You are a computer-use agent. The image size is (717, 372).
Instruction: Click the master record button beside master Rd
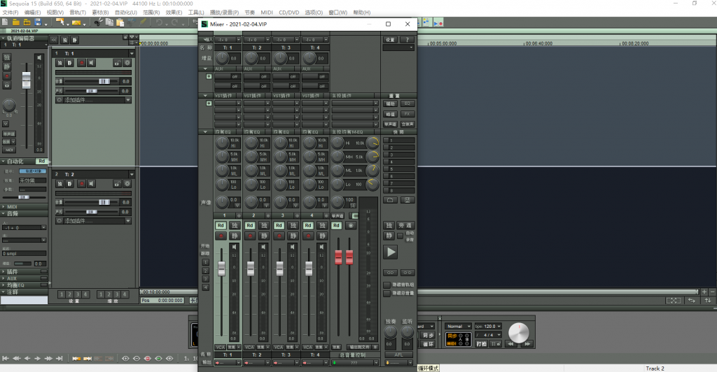click(x=351, y=225)
